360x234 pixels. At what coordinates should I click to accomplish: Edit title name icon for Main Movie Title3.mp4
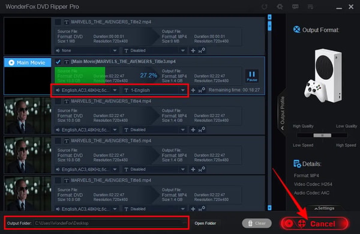point(67,62)
